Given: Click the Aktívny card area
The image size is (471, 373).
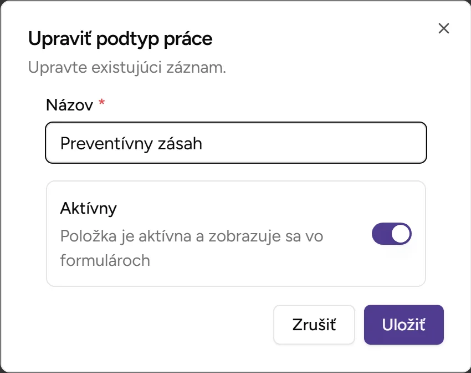Looking at the screenshot, I should [x=235, y=233].
